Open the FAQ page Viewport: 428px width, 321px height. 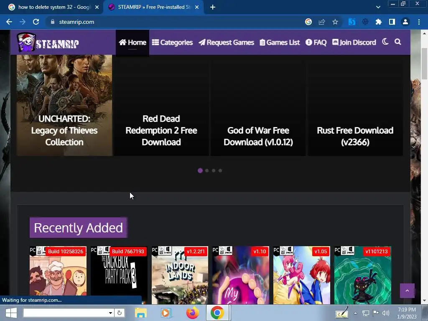tap(316, 42)
